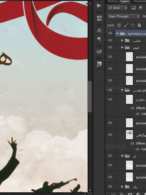Switch to the Layers tab

pyautogui.click(x=125, y=1)
